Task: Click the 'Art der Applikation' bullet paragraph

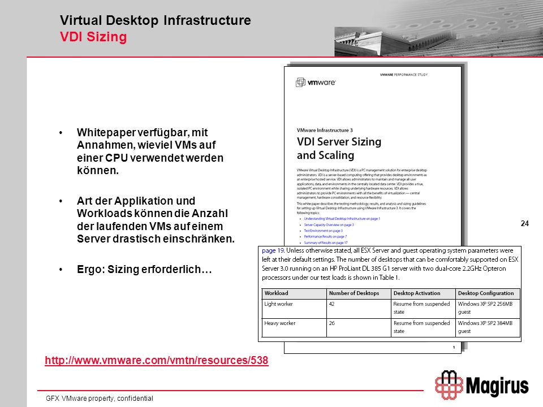Action: click(156, 220)
